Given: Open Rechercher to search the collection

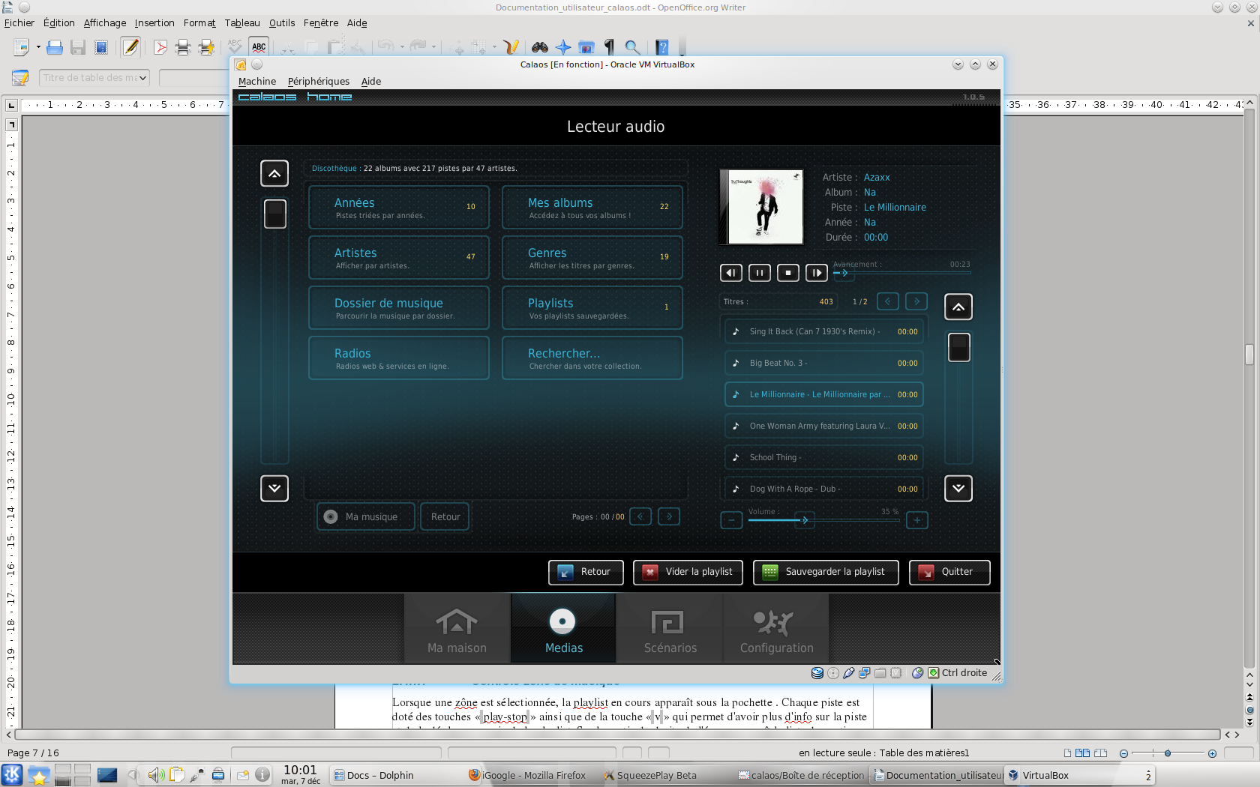Looking at the screenshot, I should 592,358.
